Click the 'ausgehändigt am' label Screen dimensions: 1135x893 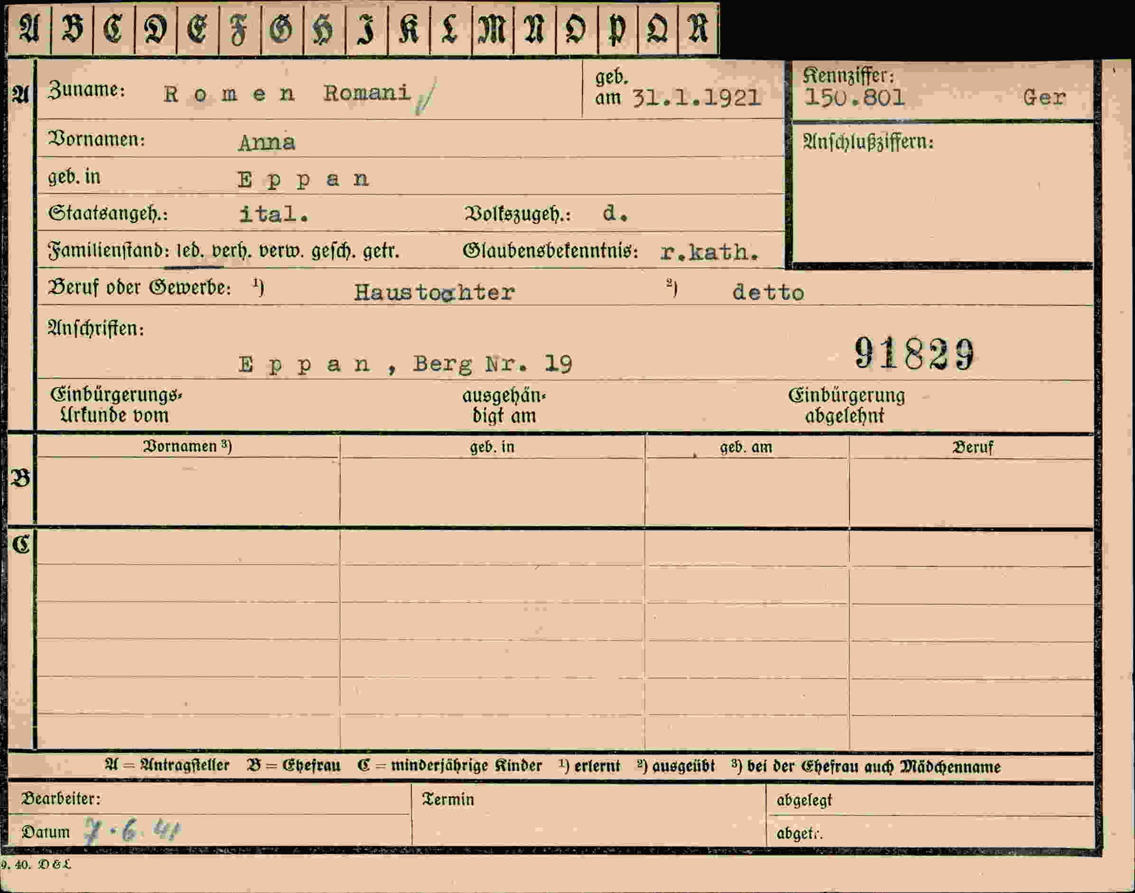click(503, 405)
